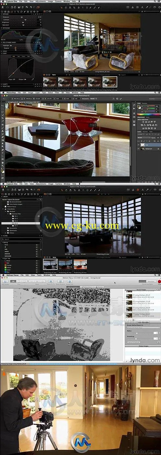Commit the transform in Photoshop options bar
This screenshot has height=455, width=161.
tap(121, 98)
